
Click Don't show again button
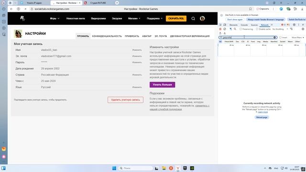[235, 20]
